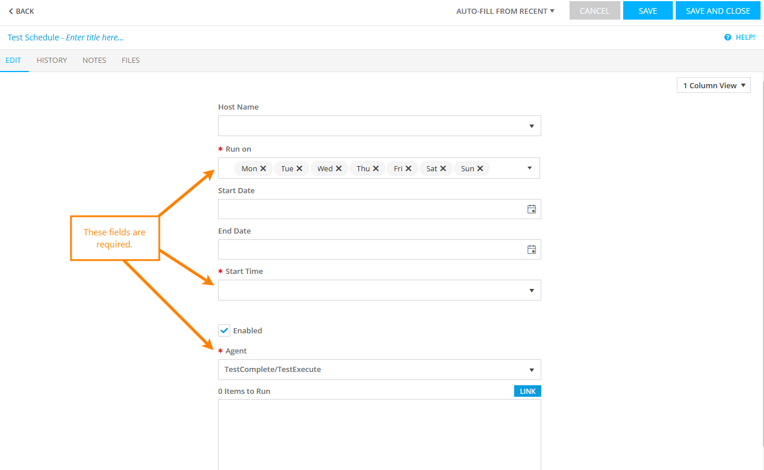The width and height of the screenshot is (764, 470).
Task: Uncheck the Enabled checkbox
Action: click(224, 330)
